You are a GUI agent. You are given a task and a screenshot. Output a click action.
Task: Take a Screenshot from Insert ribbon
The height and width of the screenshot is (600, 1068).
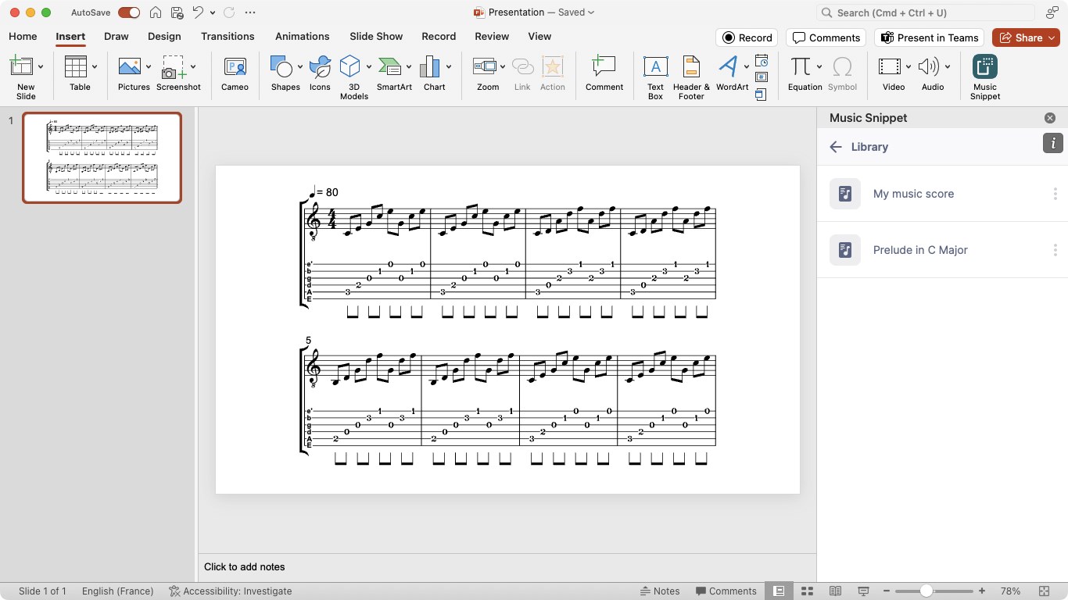pyautogui.click(x=178, y=75)
